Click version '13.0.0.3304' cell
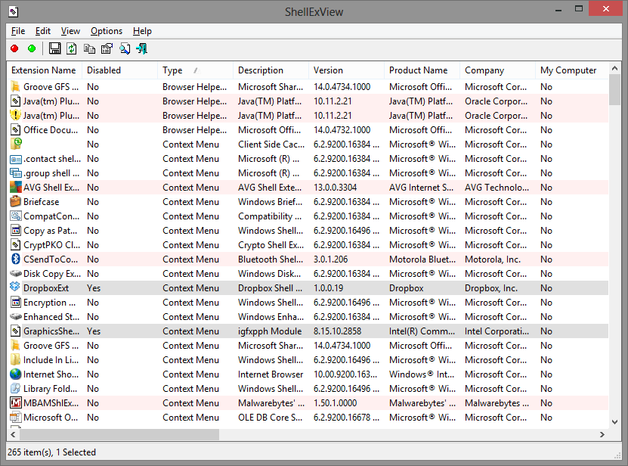This screenshot has width=628, height=466. [335, 188]
